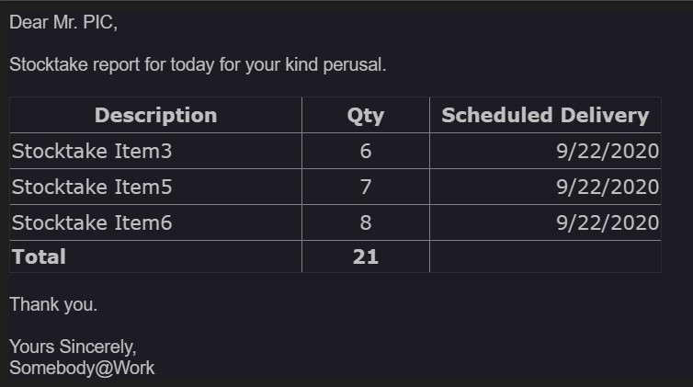Click the empty delivery cell in Total row
Screen dimensions: 693x387
pos(545,256)
